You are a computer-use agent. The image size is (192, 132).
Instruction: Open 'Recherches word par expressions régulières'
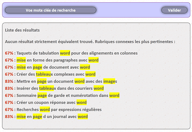pos(59,110)
